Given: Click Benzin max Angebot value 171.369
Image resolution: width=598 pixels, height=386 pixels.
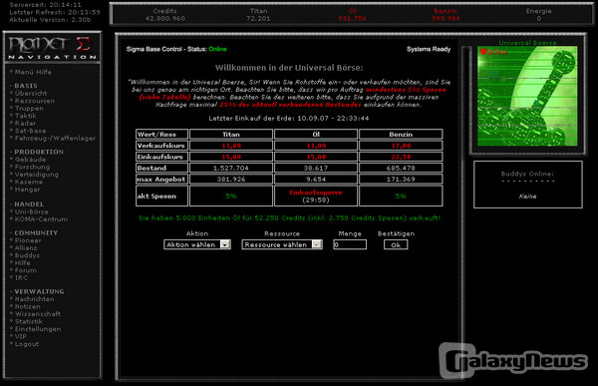Looking at the screenshot, I should point(401,180).
